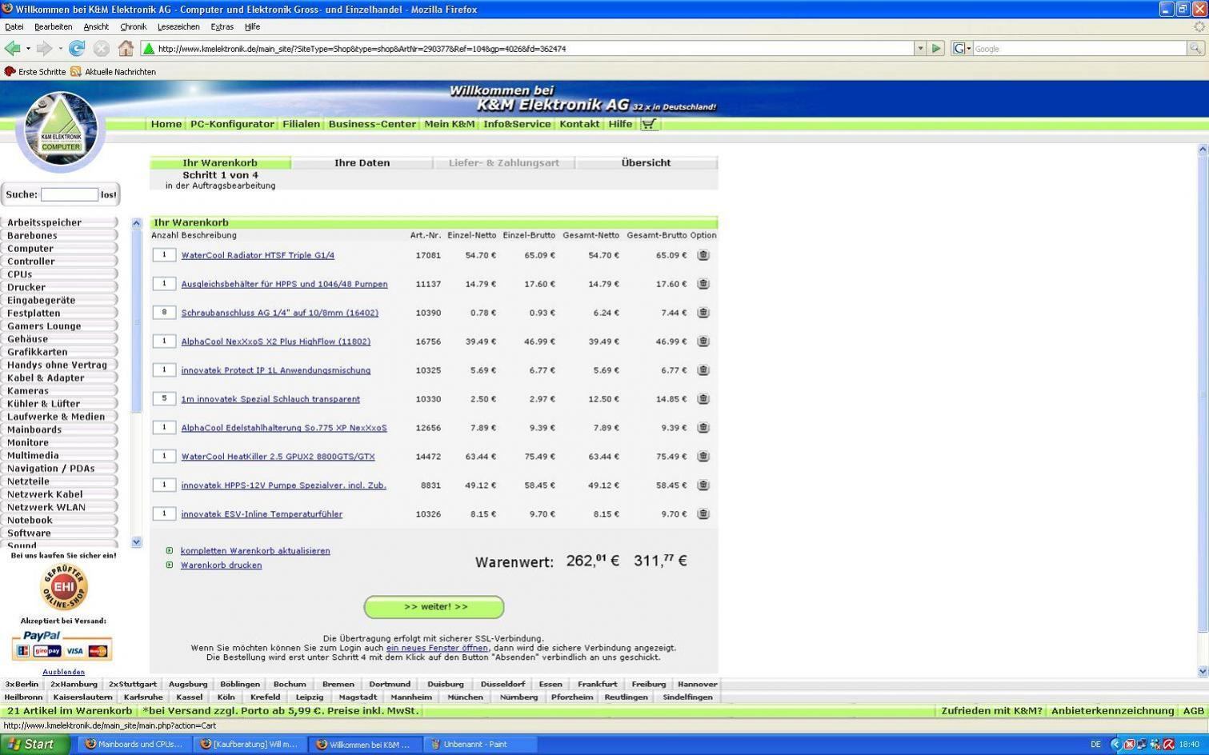
Task: Click page scrollbar down arrow
Action: point(1203,671)
